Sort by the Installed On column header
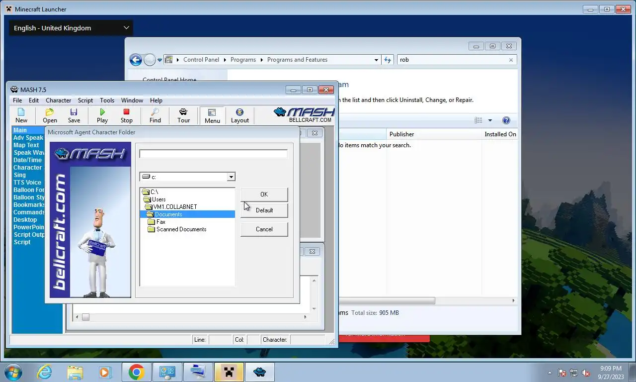This screenshot has width=636, height=382. tap(500, 134)
